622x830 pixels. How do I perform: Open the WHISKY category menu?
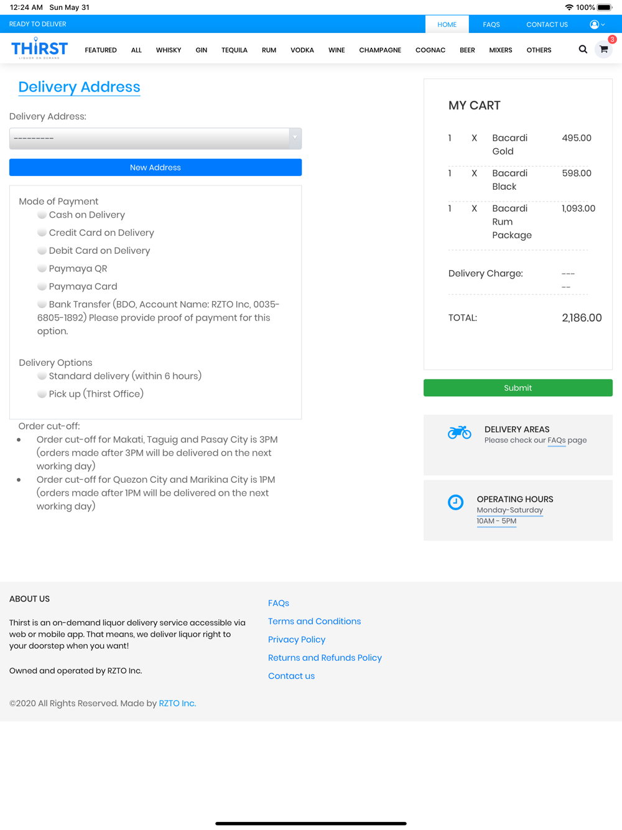tap(168, 50)
